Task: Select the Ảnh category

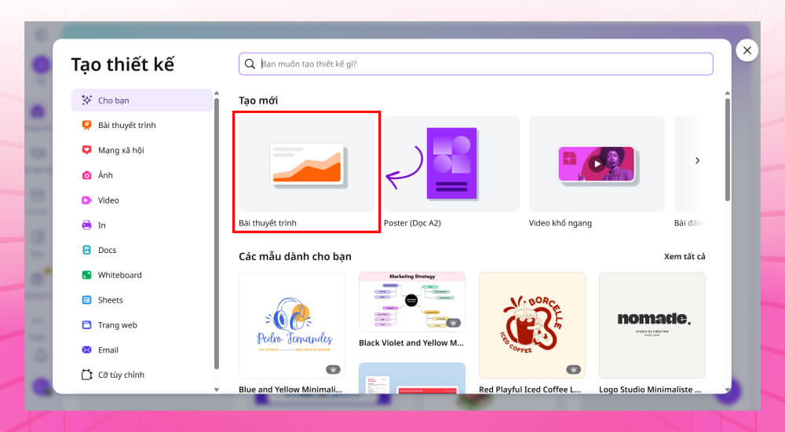Action: point(141,175)
